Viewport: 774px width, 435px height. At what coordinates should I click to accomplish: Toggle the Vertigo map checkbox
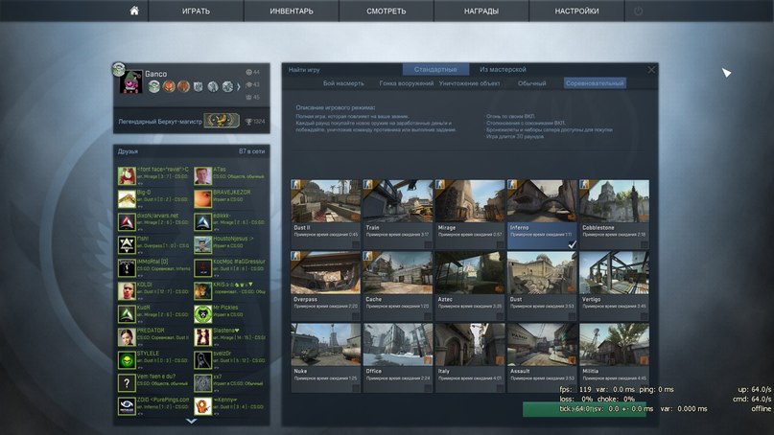[644, 316]
